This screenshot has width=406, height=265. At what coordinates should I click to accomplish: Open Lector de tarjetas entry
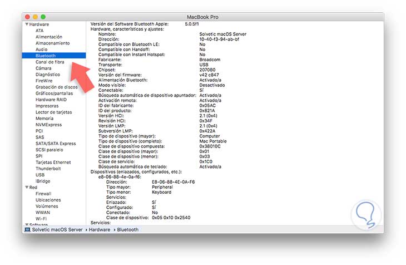[53, 112]
